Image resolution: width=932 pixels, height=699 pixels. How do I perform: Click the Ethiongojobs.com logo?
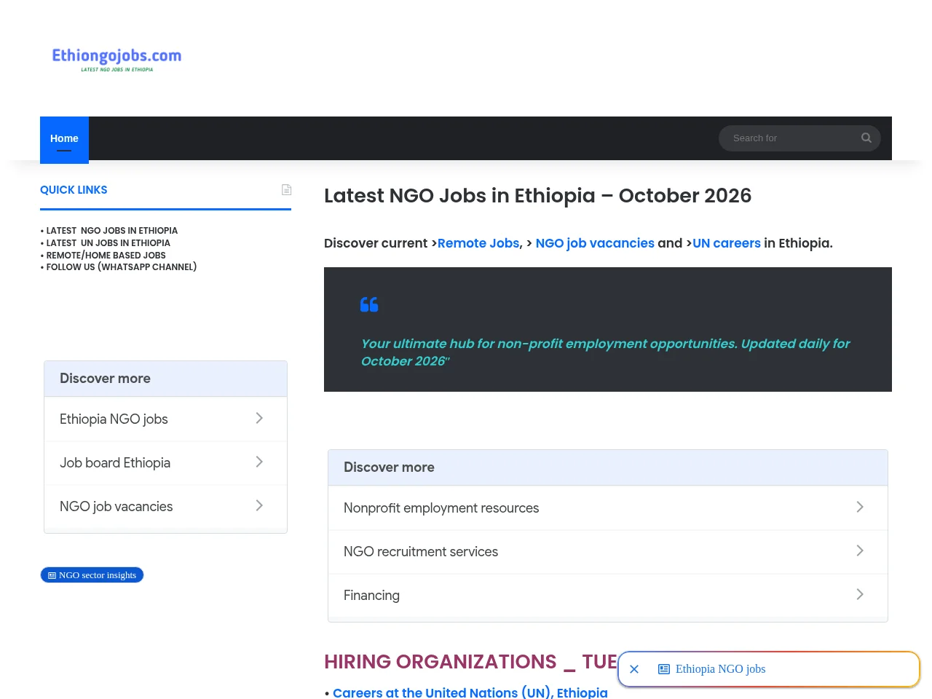click(x=116, y=59)
